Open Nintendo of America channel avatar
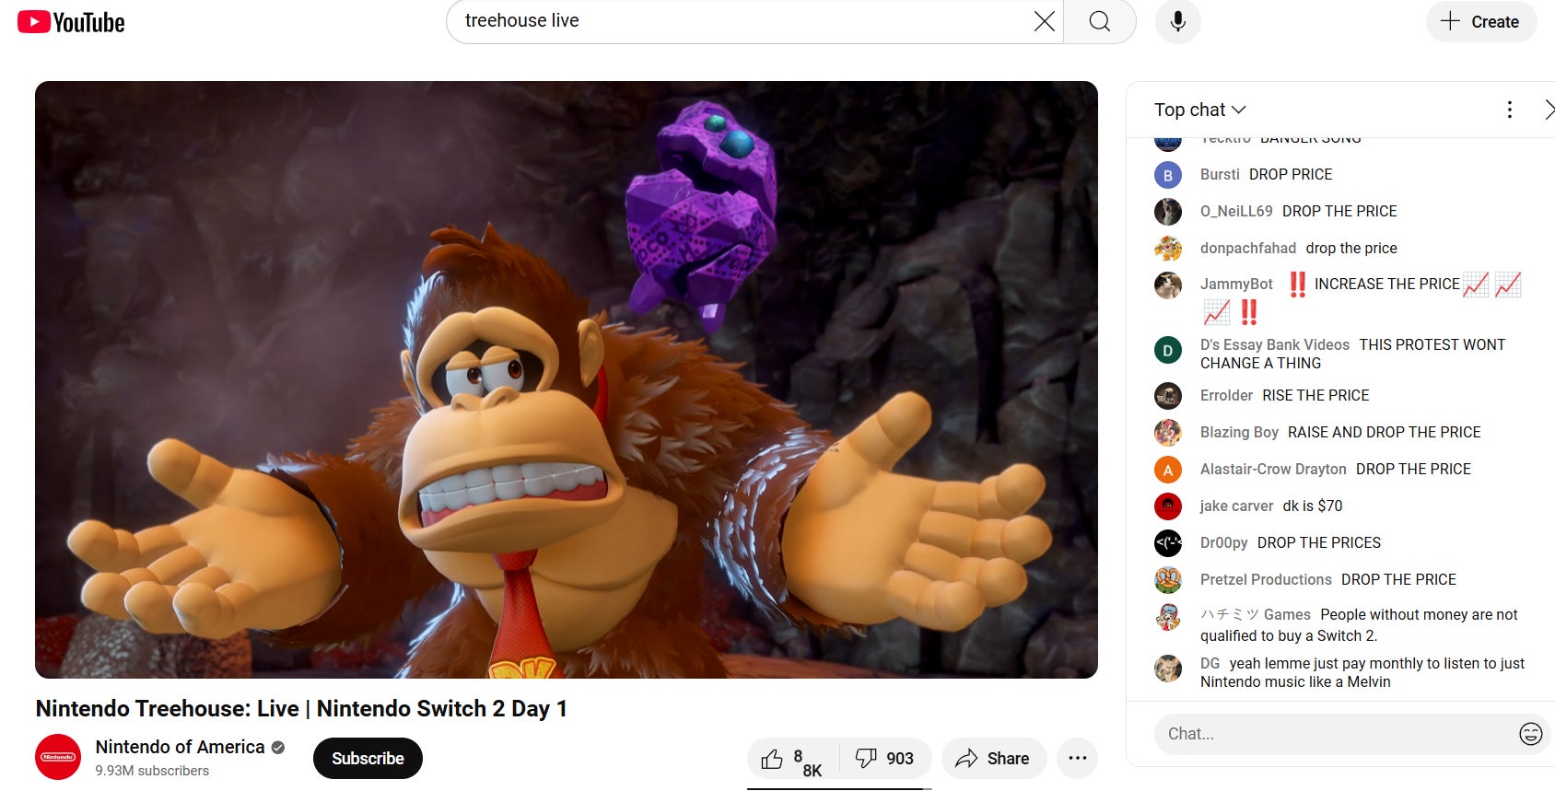The image size is (1555, 791). (58, 757)
